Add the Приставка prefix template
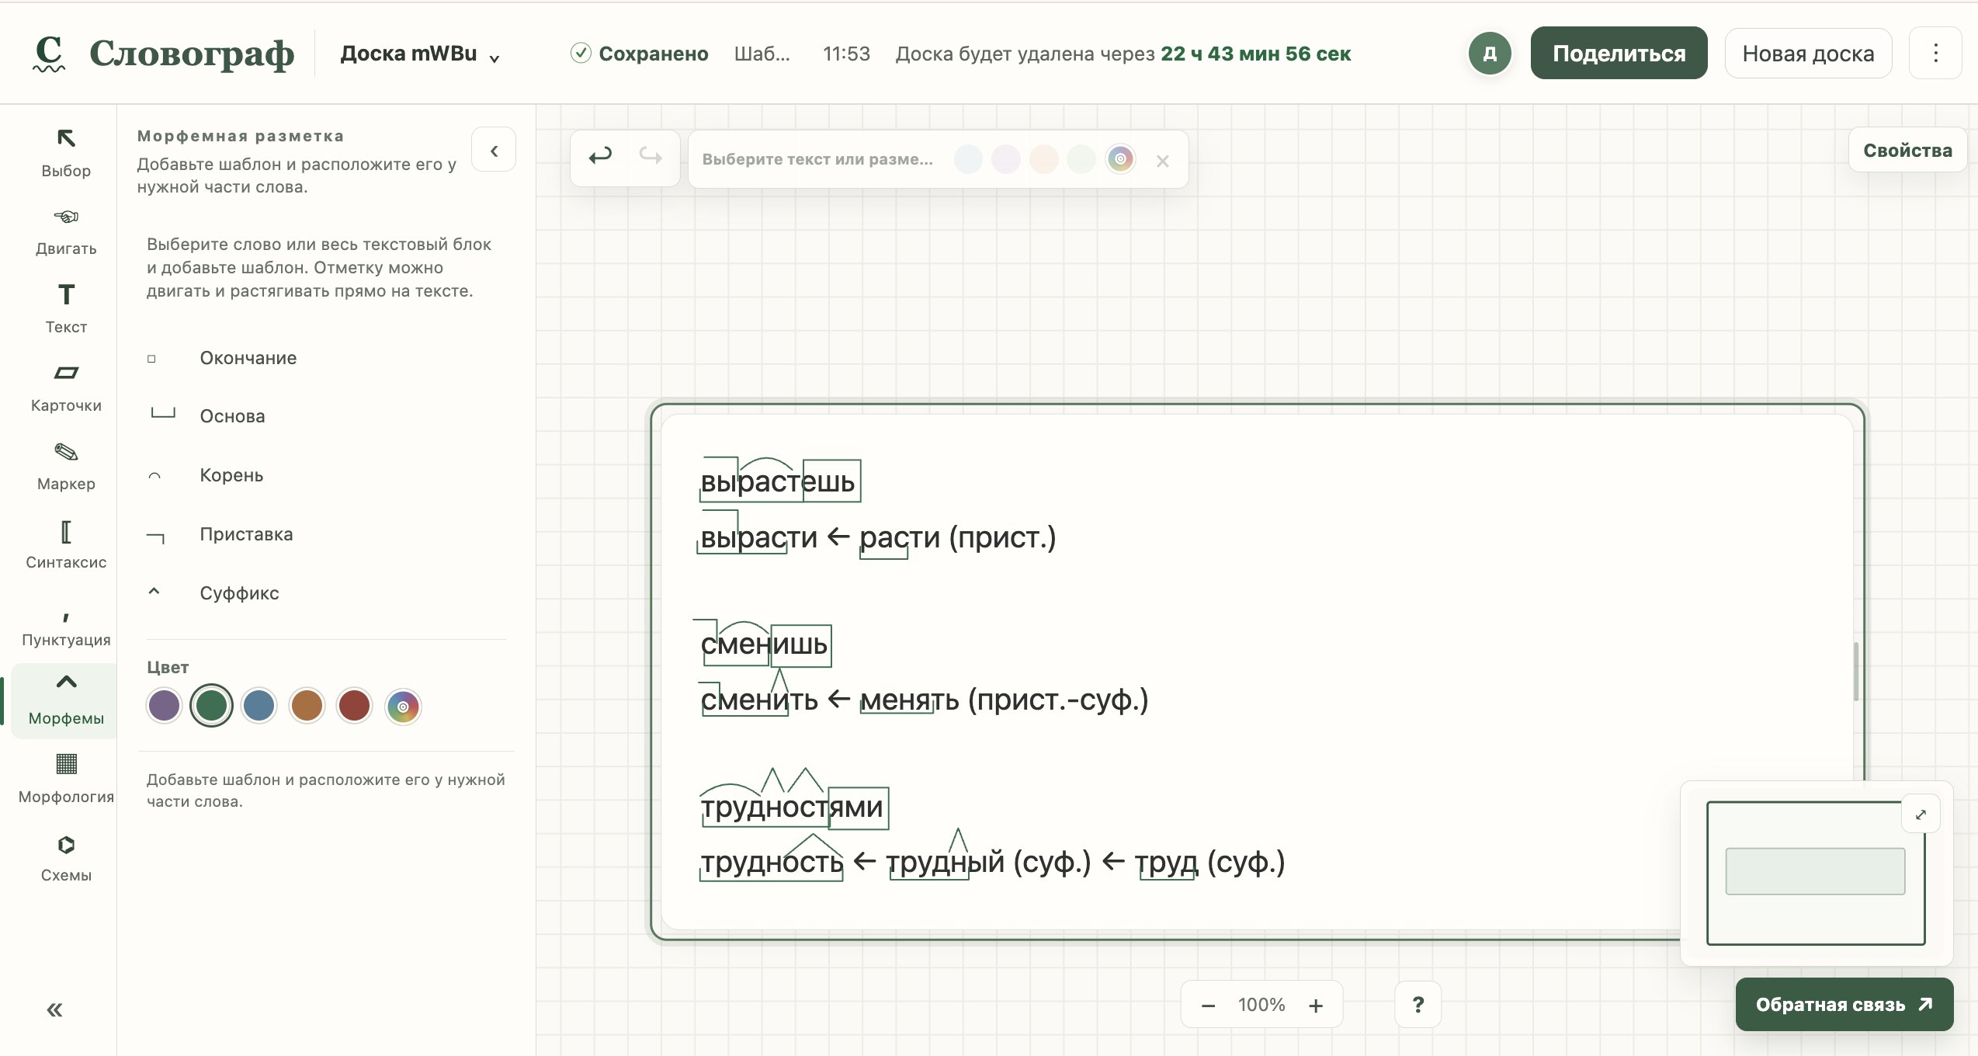This screenshot has height=1056, width=1978. [x=326, y=534]
